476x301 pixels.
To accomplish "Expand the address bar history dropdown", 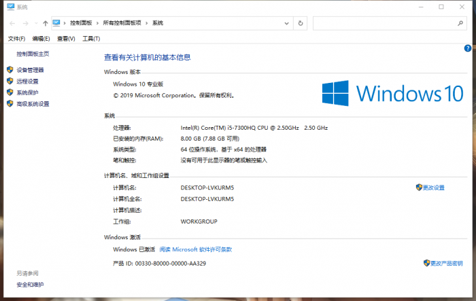I will coord(287,23).
